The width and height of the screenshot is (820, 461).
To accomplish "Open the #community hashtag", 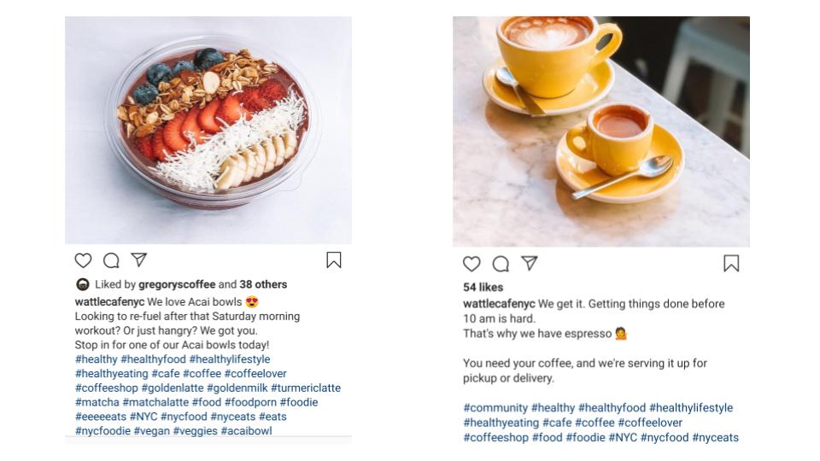I will (x=495, y=408).
